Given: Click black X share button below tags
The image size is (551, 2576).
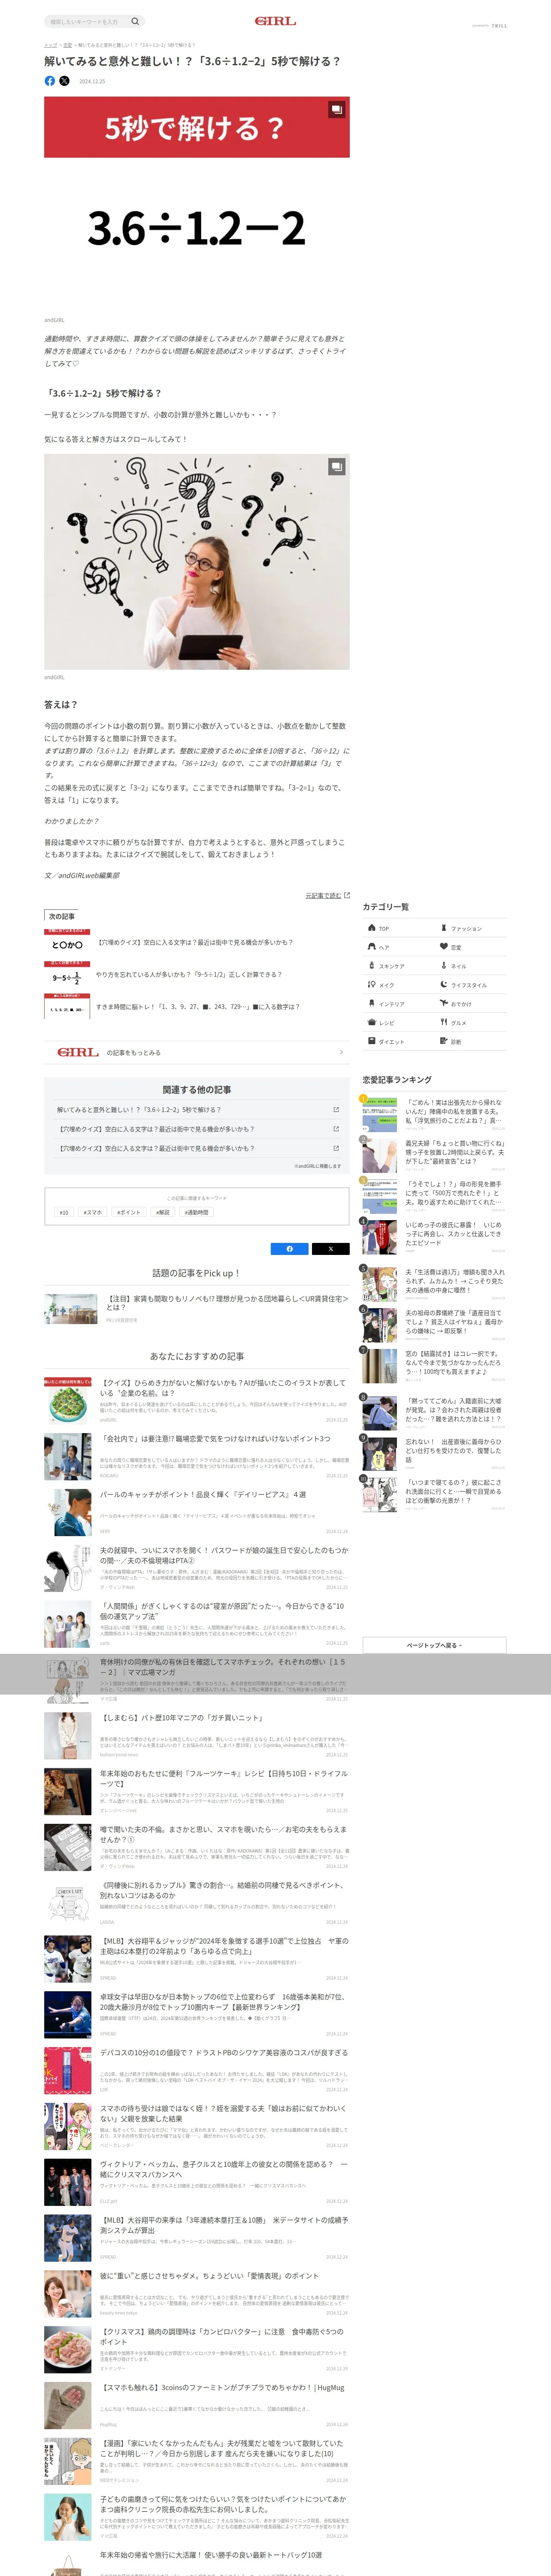Looking at the screenshot, I should (331, 1249).
